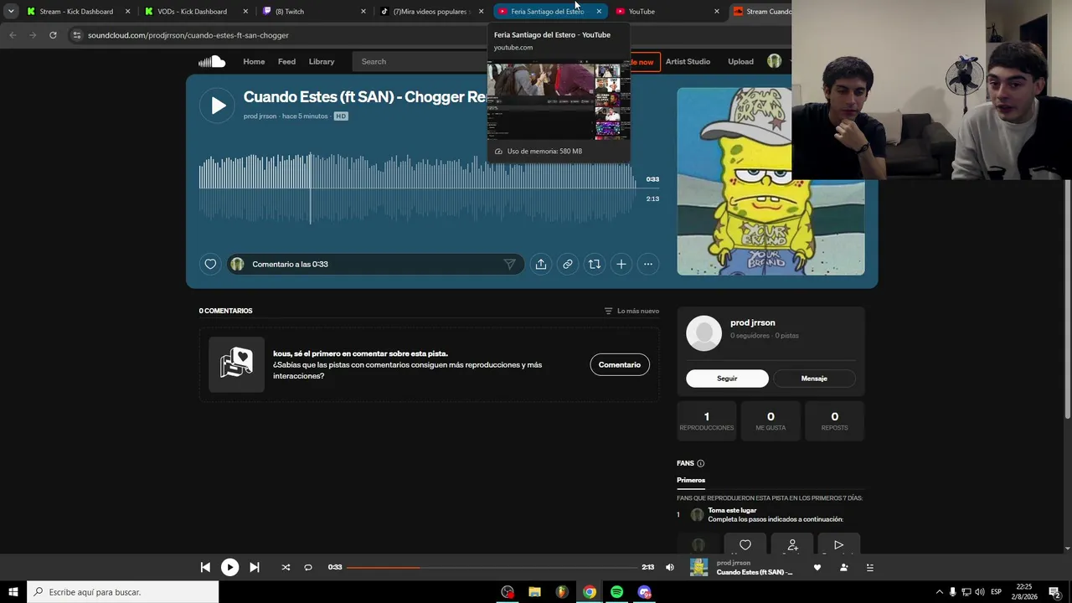Screen dimensions: 1072x603
Task: Open Spotify from the taskbar
Action: (616, 592)
